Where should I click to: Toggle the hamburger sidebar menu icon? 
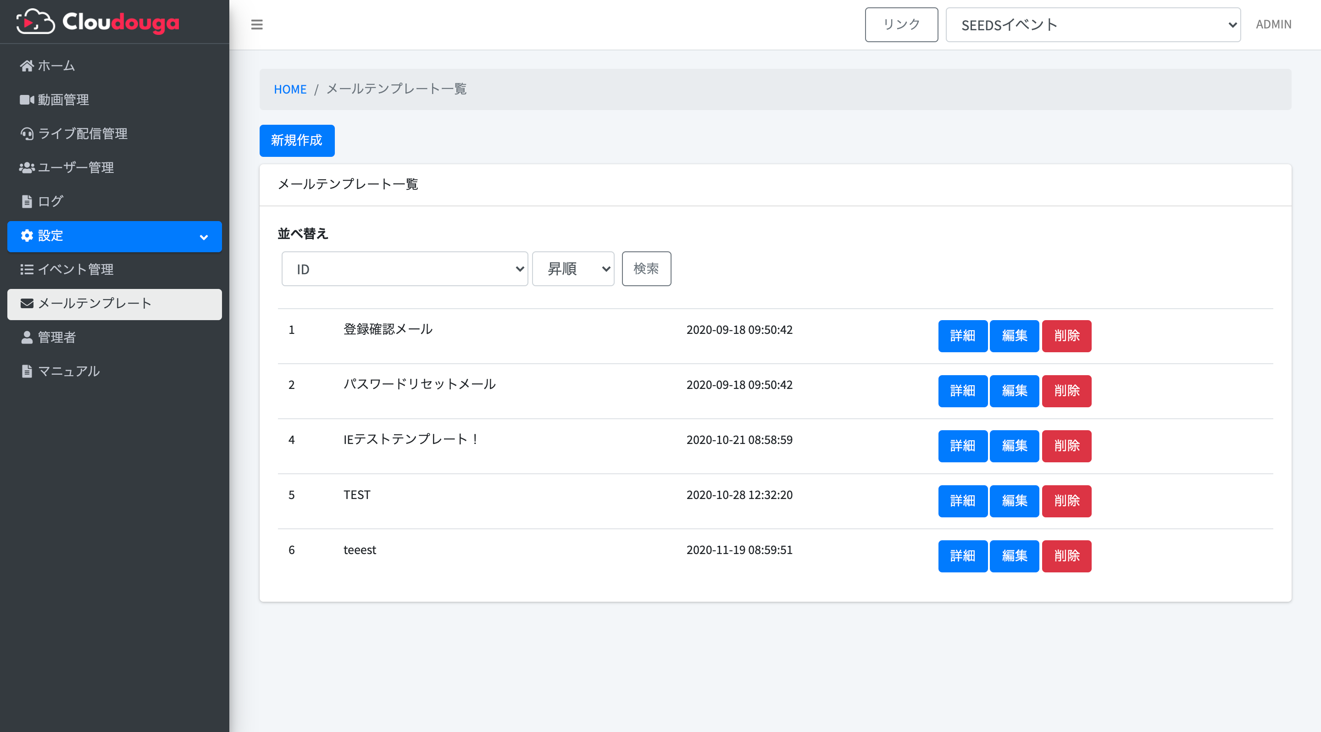(257, 25)
